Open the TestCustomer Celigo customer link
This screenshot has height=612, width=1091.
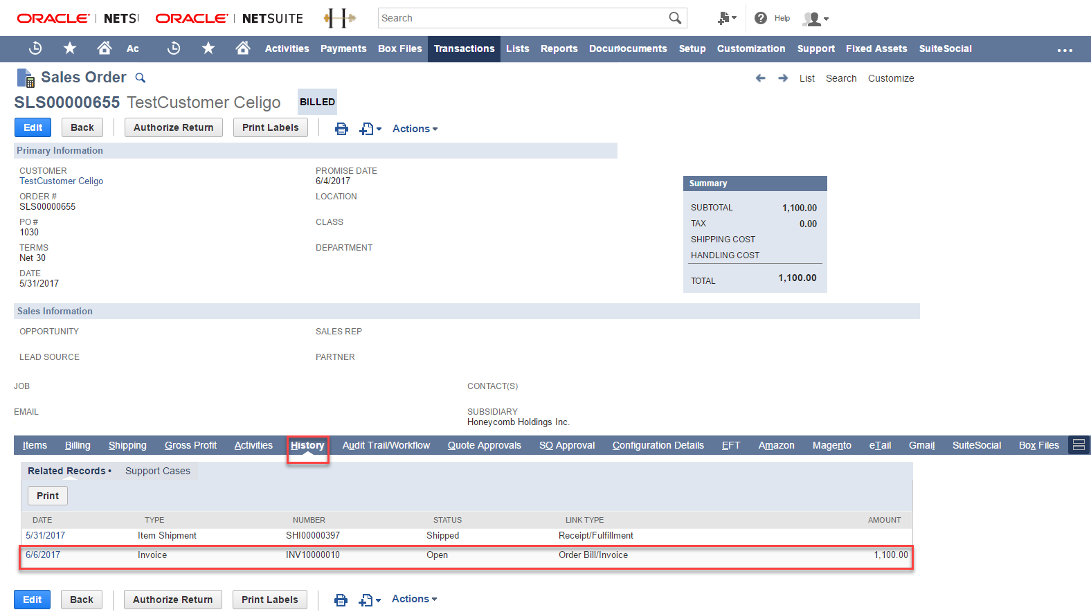coord(61,181)
